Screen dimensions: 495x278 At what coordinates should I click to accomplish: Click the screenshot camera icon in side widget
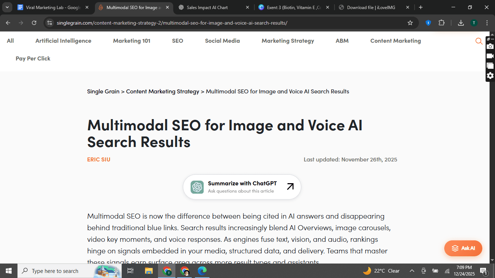[490, 46]
